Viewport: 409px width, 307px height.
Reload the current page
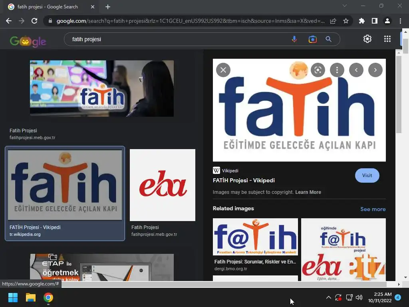(34, 21)
